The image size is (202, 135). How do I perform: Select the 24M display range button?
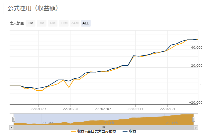pyautogui.click(x=75, y=23)
